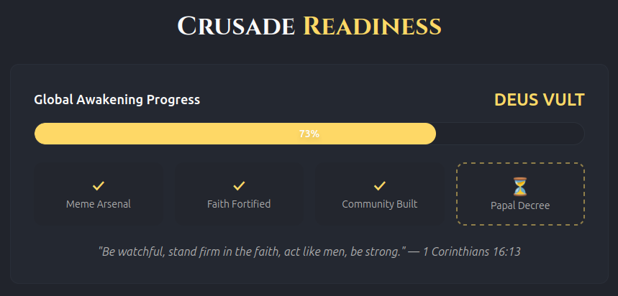
Task: Click the Community Built checkmark icon
Action: [379, 186]
